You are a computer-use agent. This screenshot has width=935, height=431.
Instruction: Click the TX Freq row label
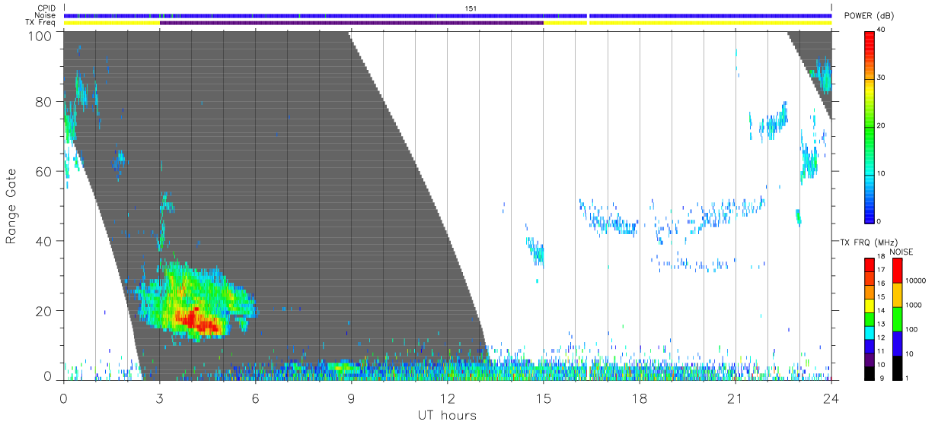(x=41, y=22)
